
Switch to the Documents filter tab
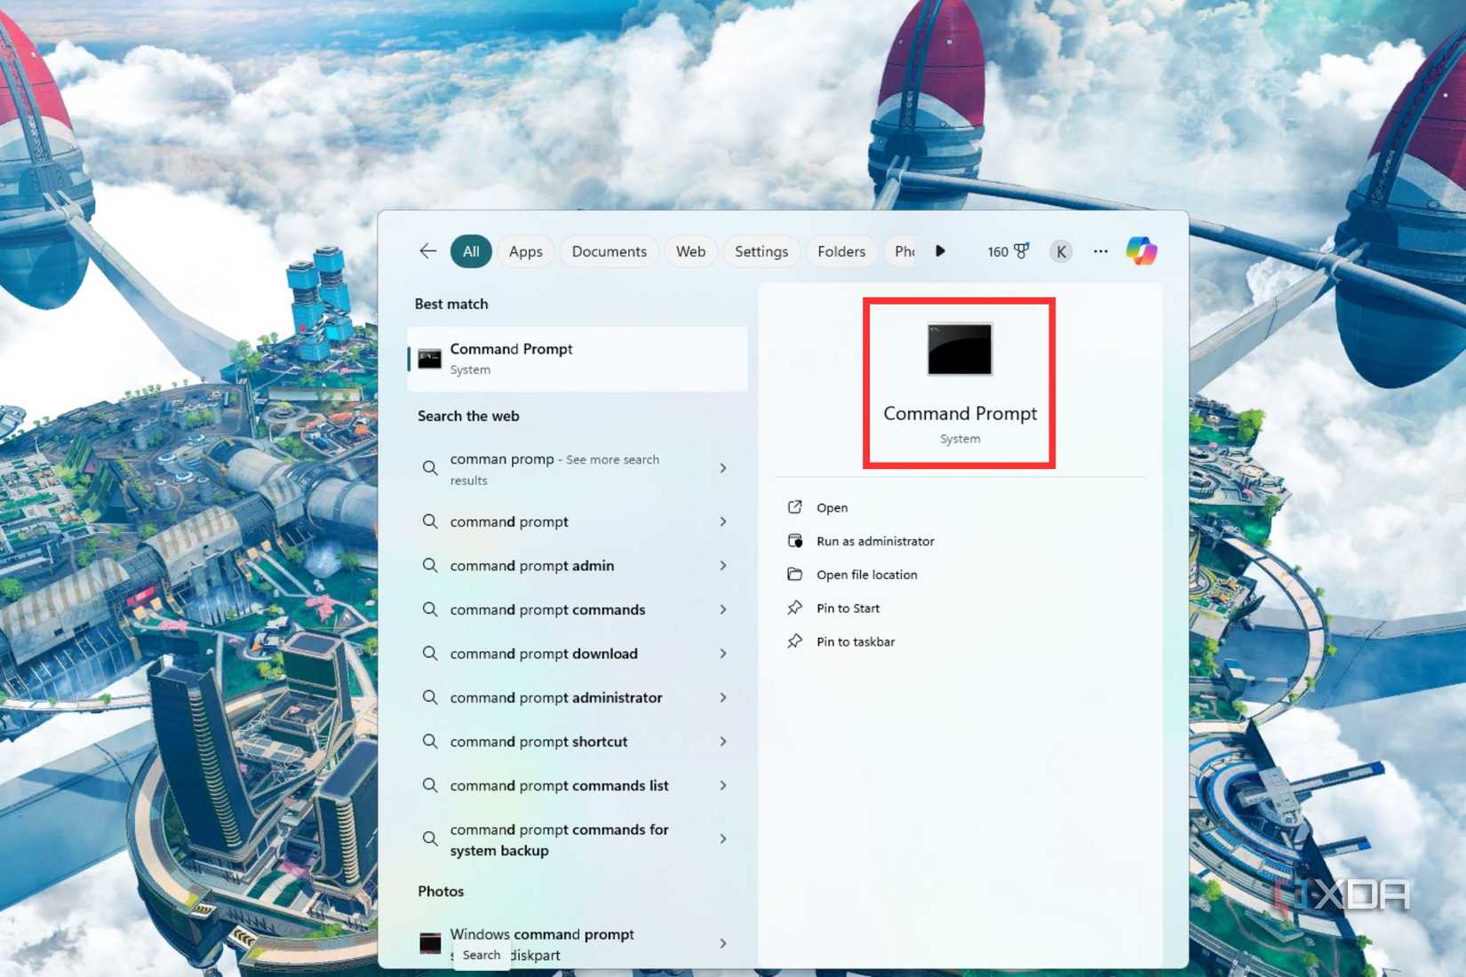pos(610,251)
